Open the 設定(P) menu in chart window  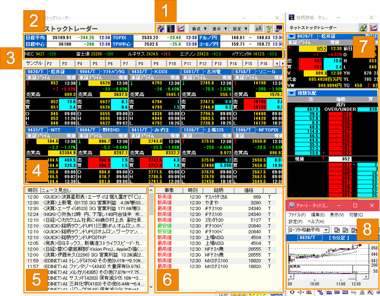tap(295, 222)
